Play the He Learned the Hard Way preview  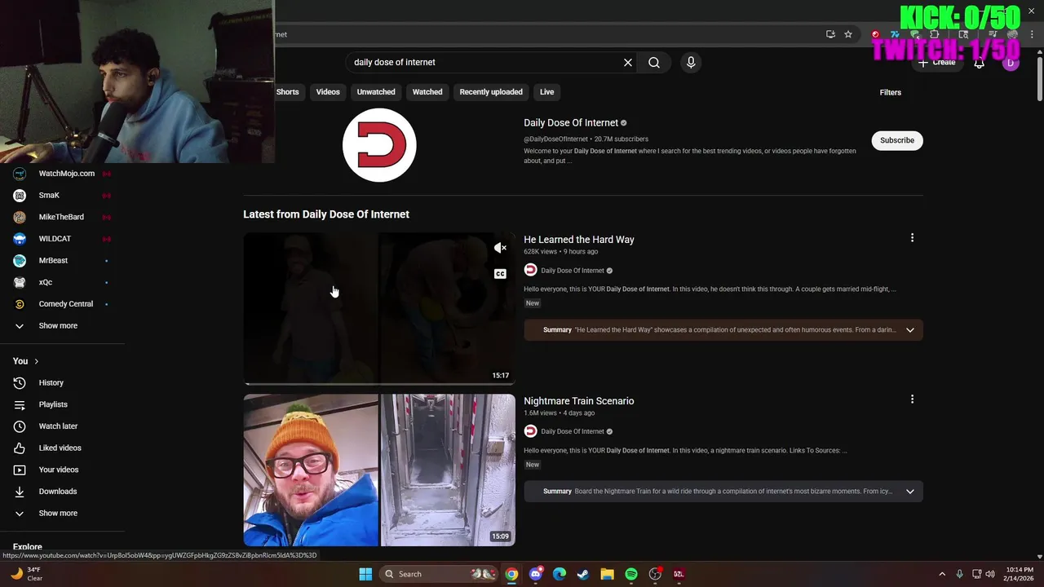coord(379,308)
